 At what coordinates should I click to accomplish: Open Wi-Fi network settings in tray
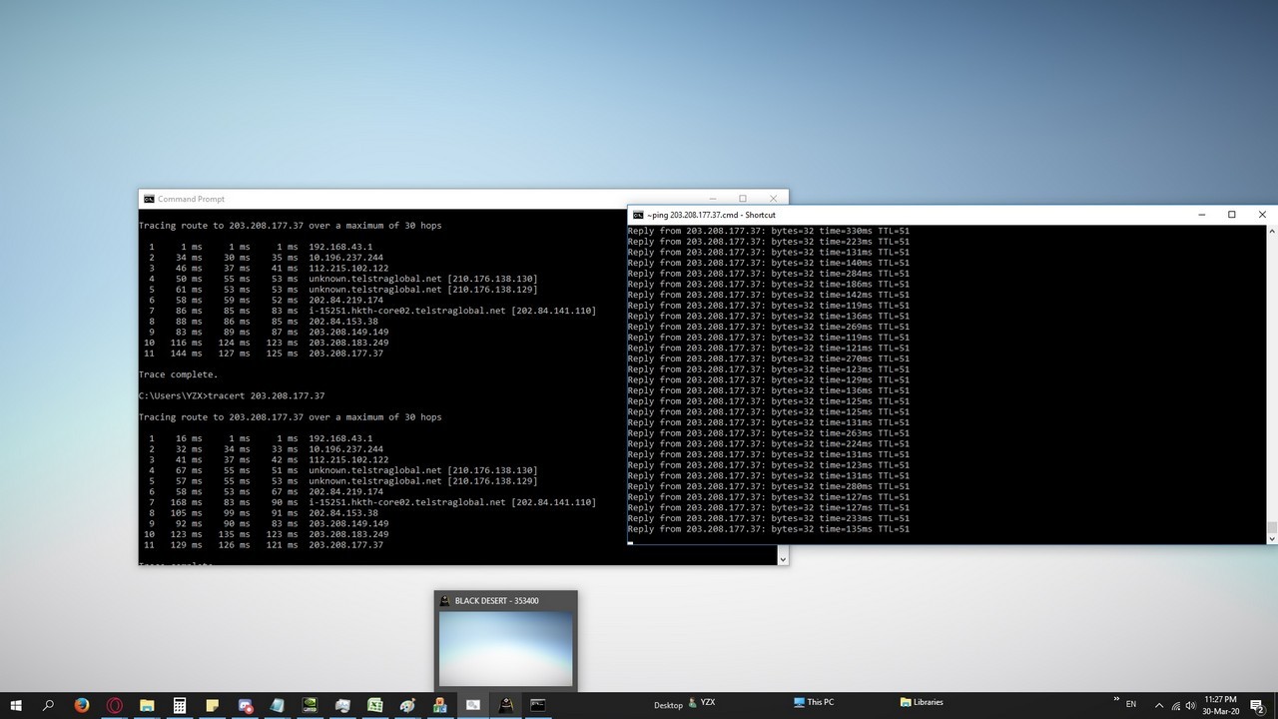click(1176, 705)
